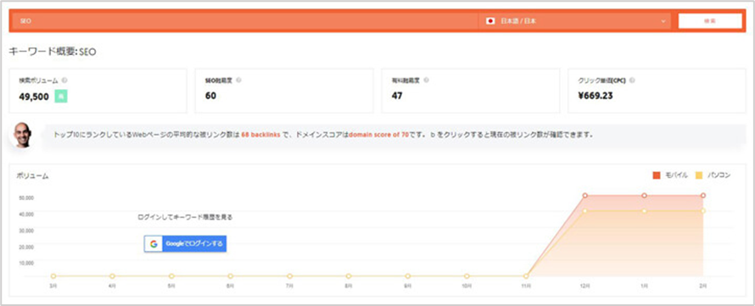Screen dimensions: 755x306
Task: Select the mobile data point for 12月
Action: click(x=585, y=195)
